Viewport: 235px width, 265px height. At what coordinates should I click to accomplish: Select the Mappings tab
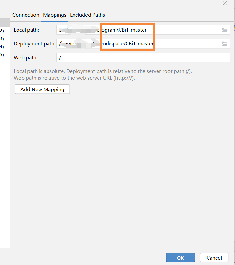(55, 15)
